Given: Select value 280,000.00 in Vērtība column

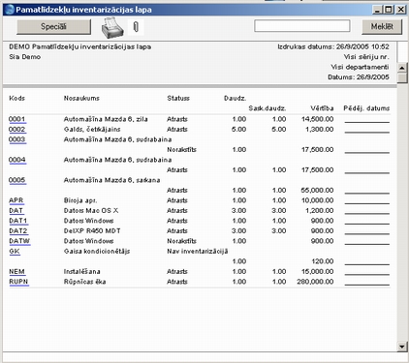Looking at the screenshot, I should [315, 282].
